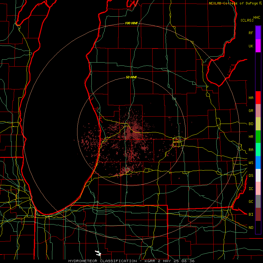Click the Hydrometeor Classification KGRR title caption
Image resolution: width=263 pixels, height=263 pixels.
point(131,261)
